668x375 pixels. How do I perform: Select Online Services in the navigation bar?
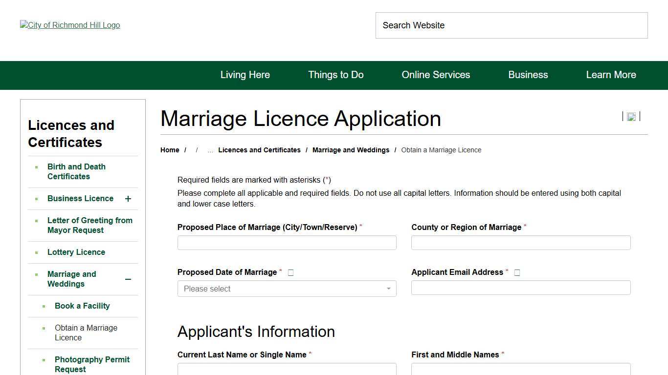coord(436,75)
